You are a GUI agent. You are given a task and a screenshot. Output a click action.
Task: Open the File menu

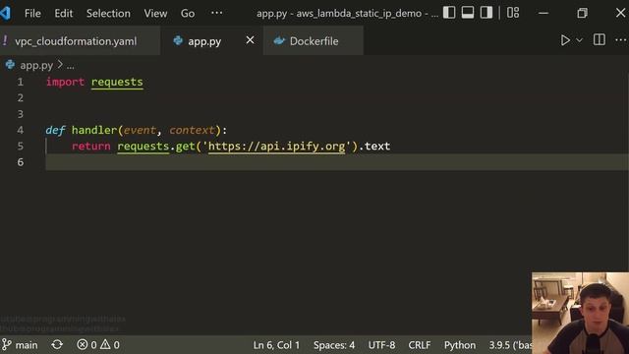coord(32,13)
